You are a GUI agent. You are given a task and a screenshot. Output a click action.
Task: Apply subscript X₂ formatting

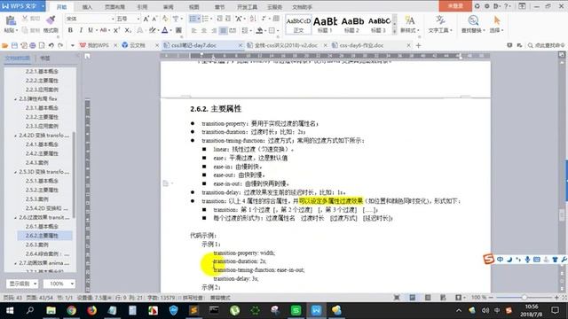point(128,30)
